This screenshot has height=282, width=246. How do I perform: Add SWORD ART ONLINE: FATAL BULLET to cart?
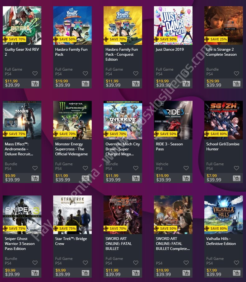[136, 273]
